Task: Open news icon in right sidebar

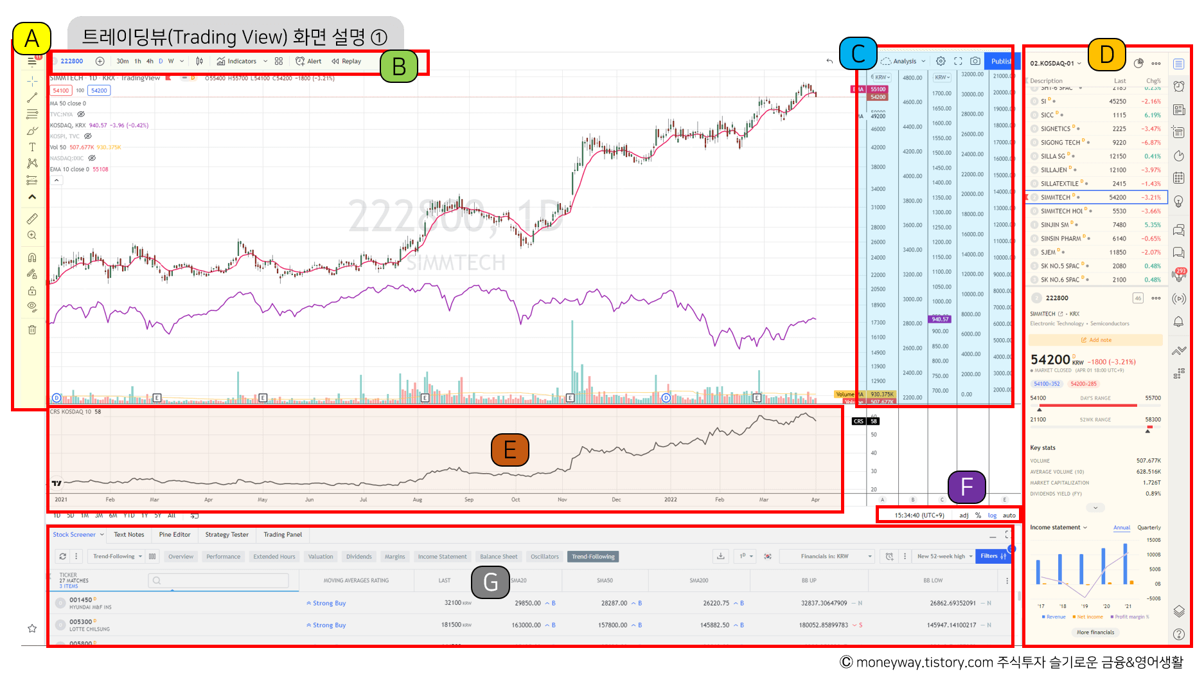Action: [1179, 109]
